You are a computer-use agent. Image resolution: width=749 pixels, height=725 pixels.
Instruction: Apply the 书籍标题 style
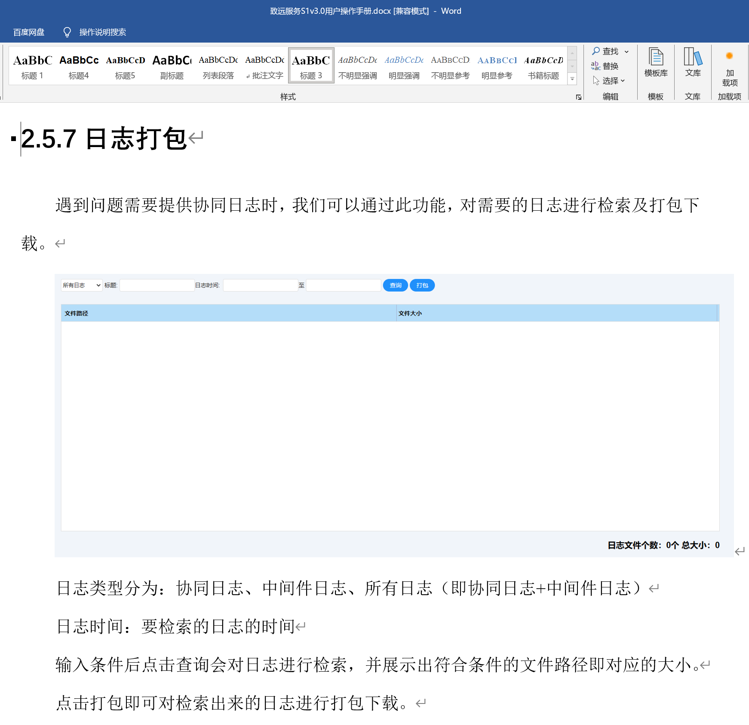tap(543, 65)
